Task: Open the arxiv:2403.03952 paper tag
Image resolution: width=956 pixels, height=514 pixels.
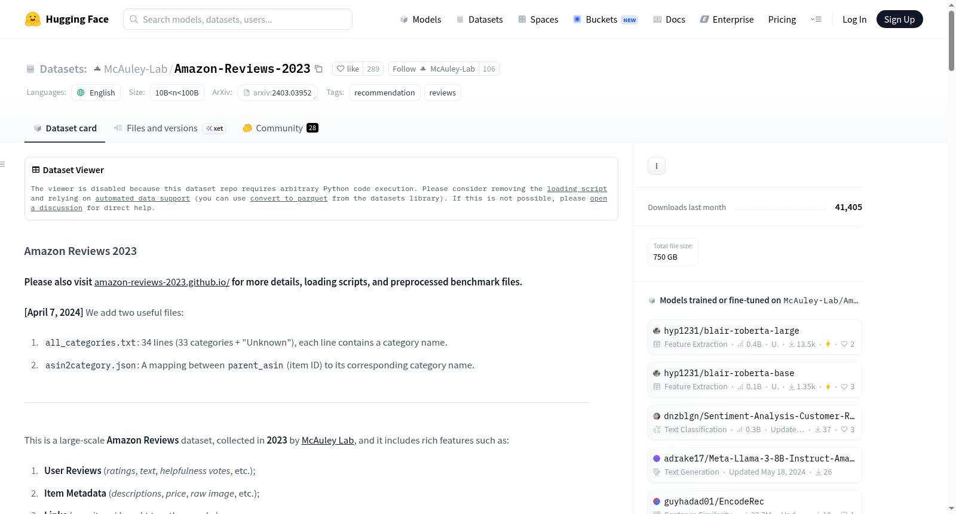Action: (x=277, y=93)
